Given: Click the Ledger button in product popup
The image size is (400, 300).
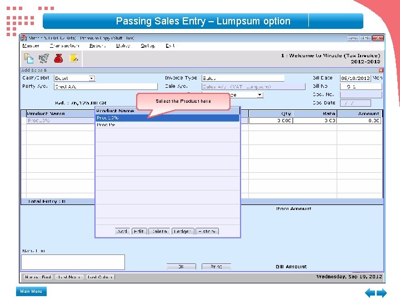Looking at the screenshot, I should (183, 231).
